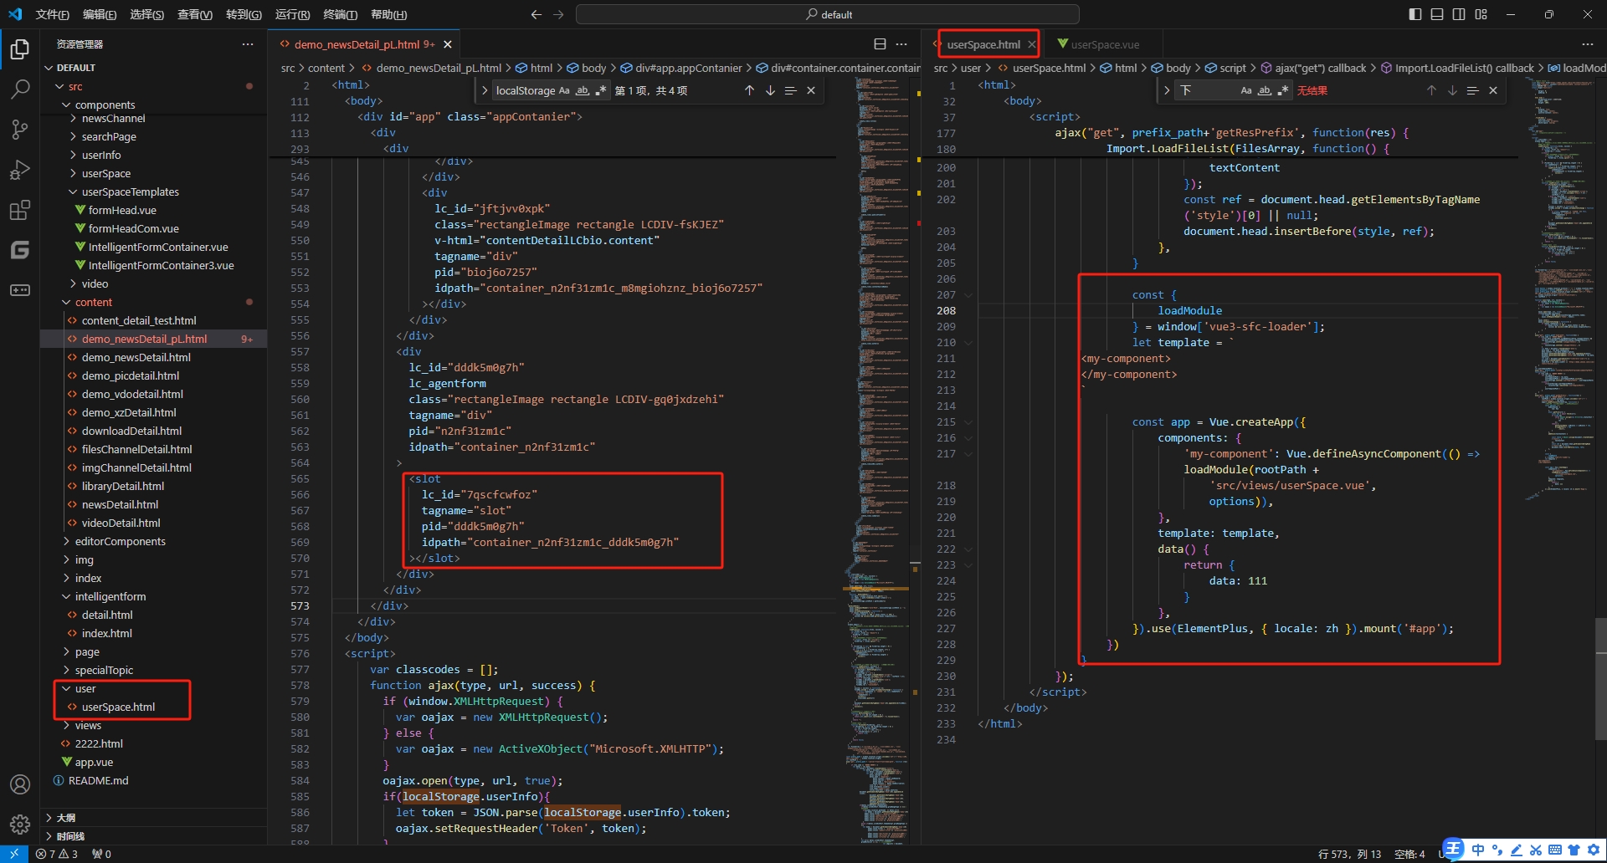1607x863 pixels.
Task: Switch to the userSpace.vue tab
Action: [1104, 44]
